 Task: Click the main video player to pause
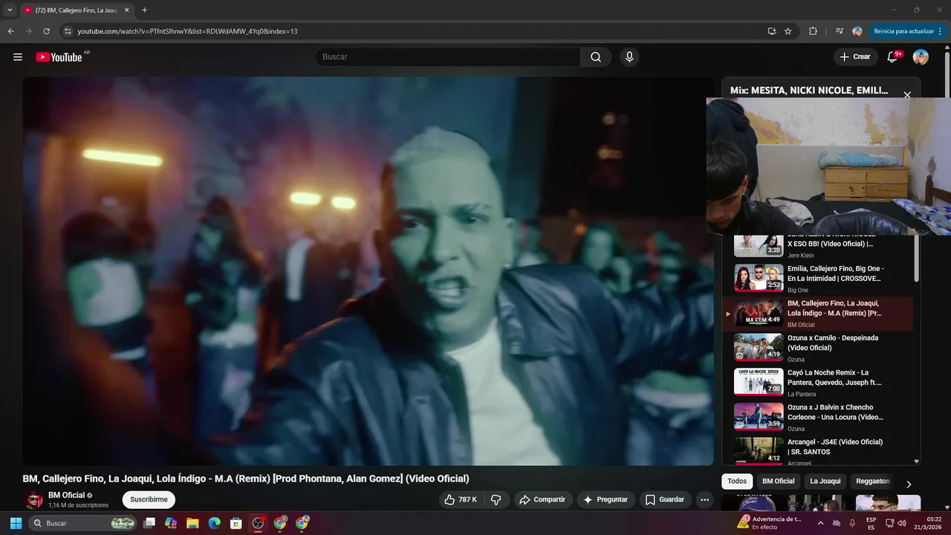(368, 271)
